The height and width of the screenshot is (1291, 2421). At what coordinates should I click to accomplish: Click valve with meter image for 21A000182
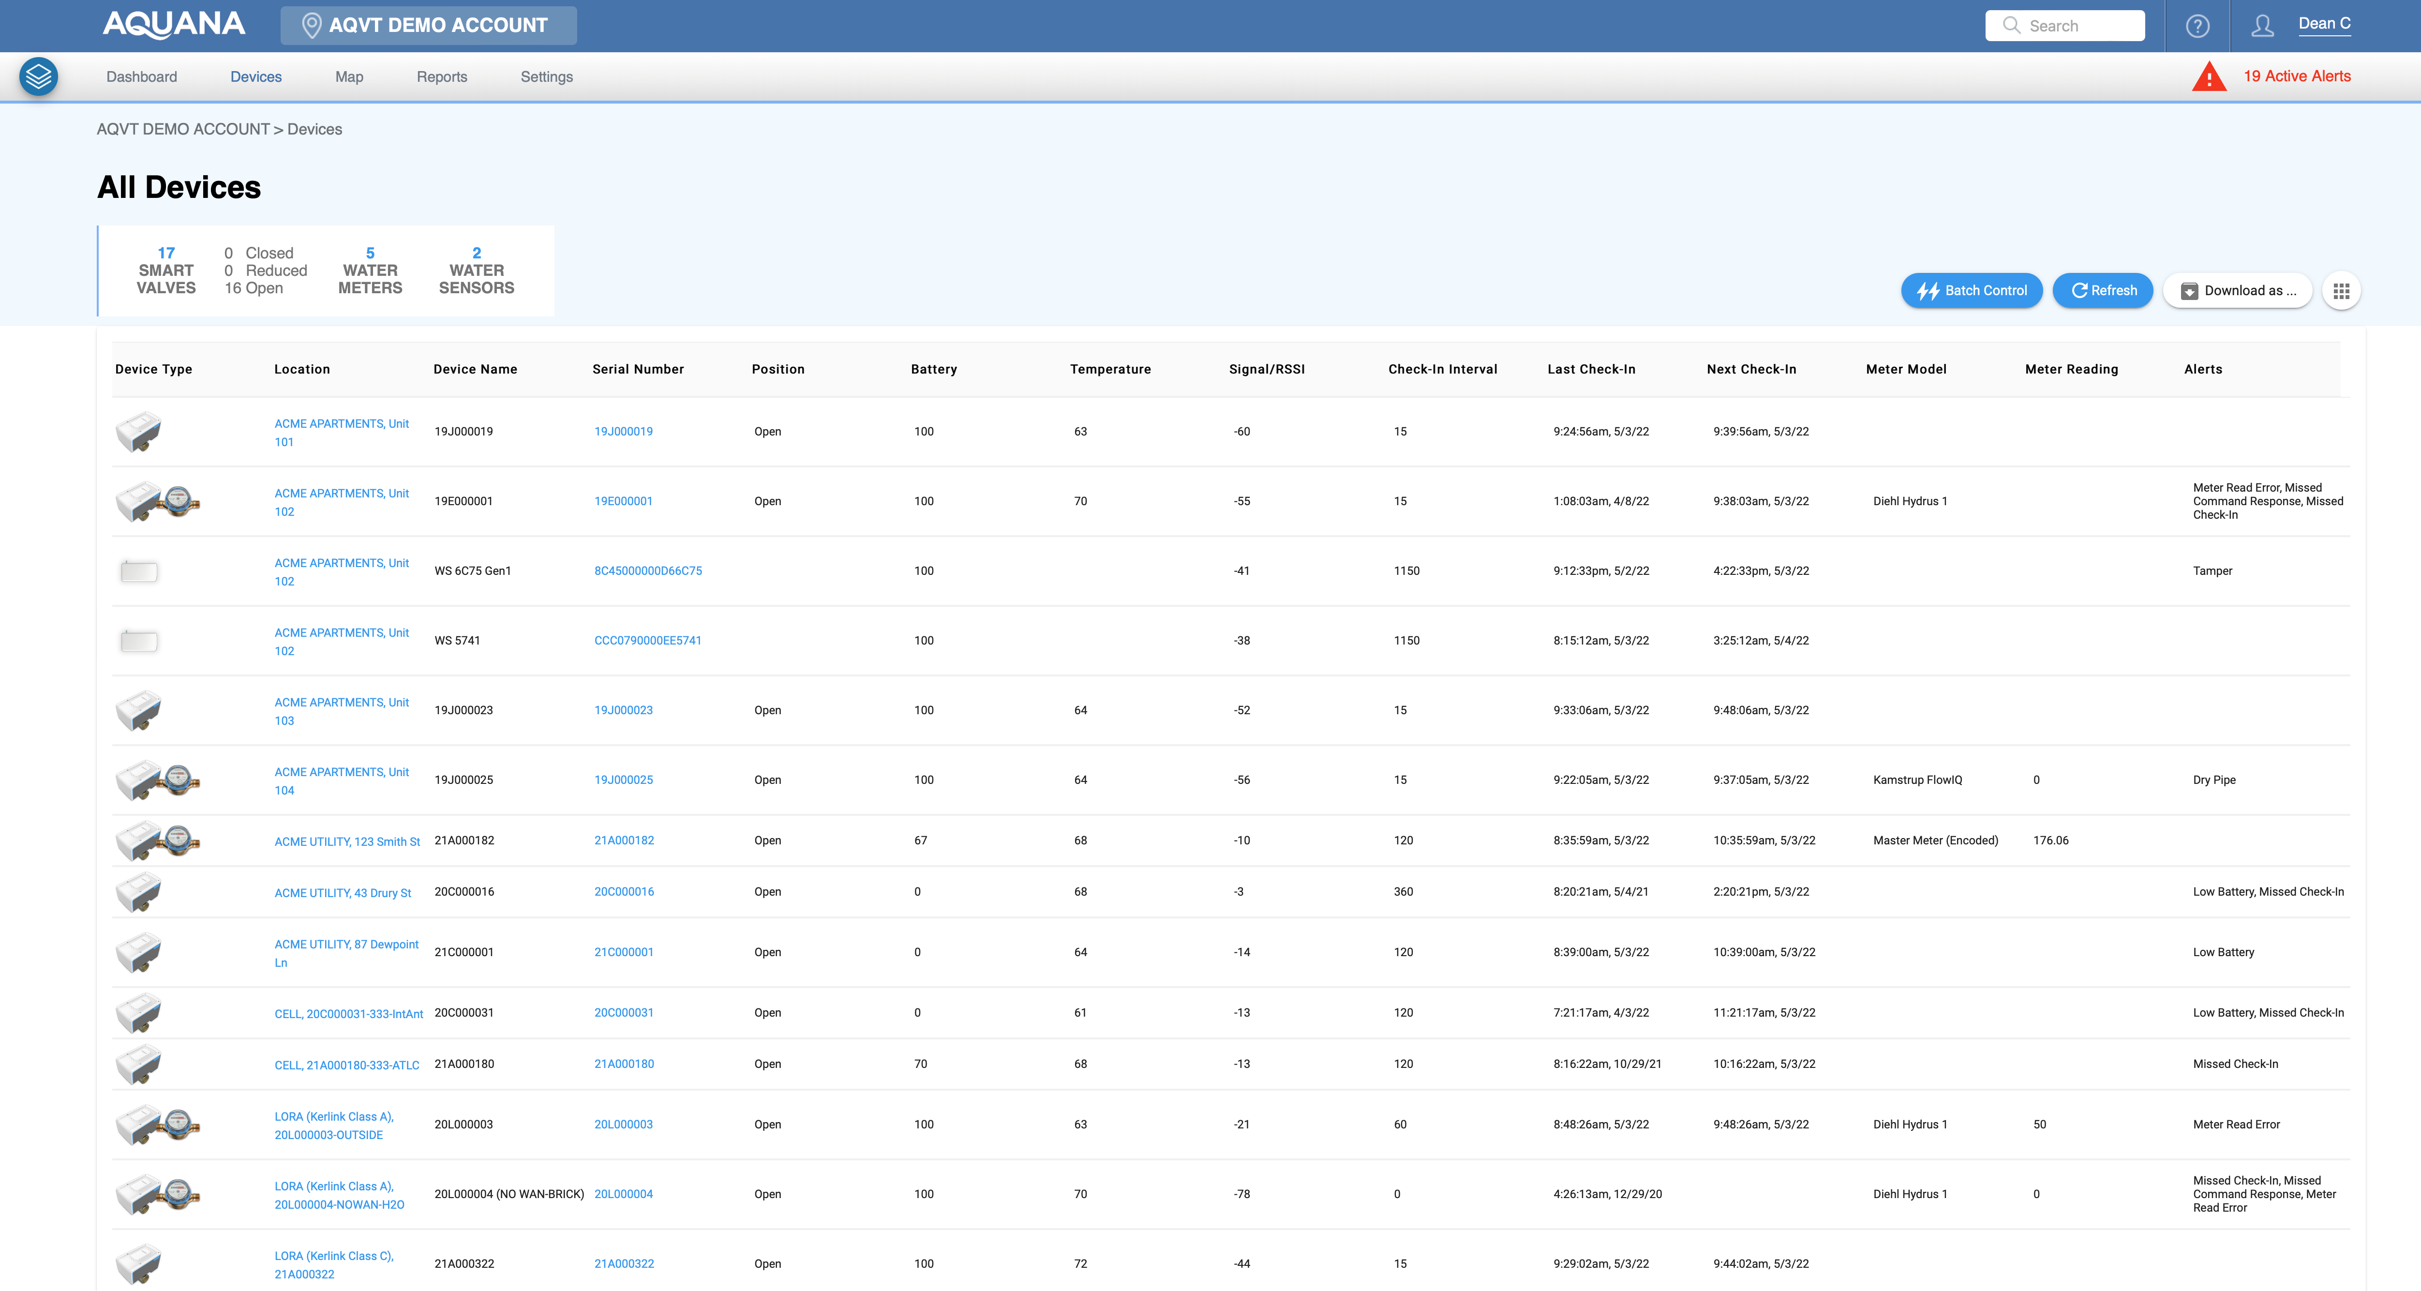157,841
